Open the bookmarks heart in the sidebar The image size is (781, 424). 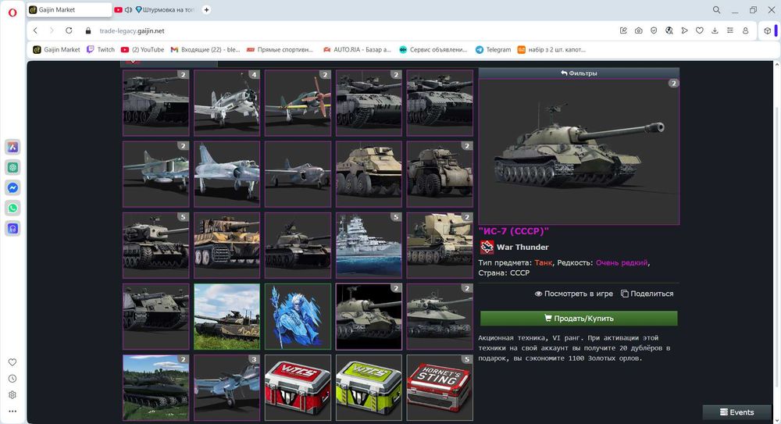tap(12, 362)
